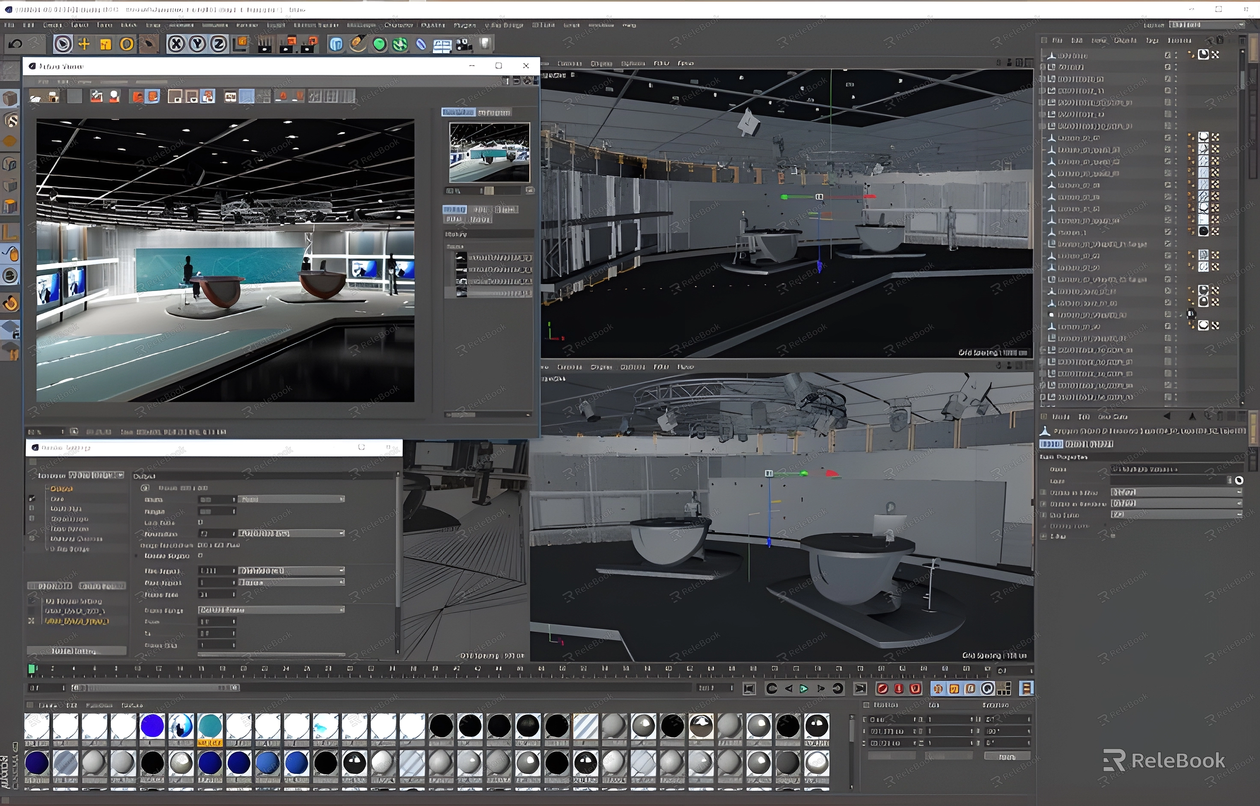
Task: Play the animation with the green arrow
Action: 804,689
